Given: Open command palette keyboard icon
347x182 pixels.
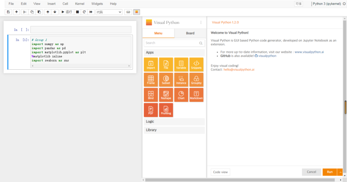Looking at the screenshot, I should pyautogui.click(x=128, y=12).
